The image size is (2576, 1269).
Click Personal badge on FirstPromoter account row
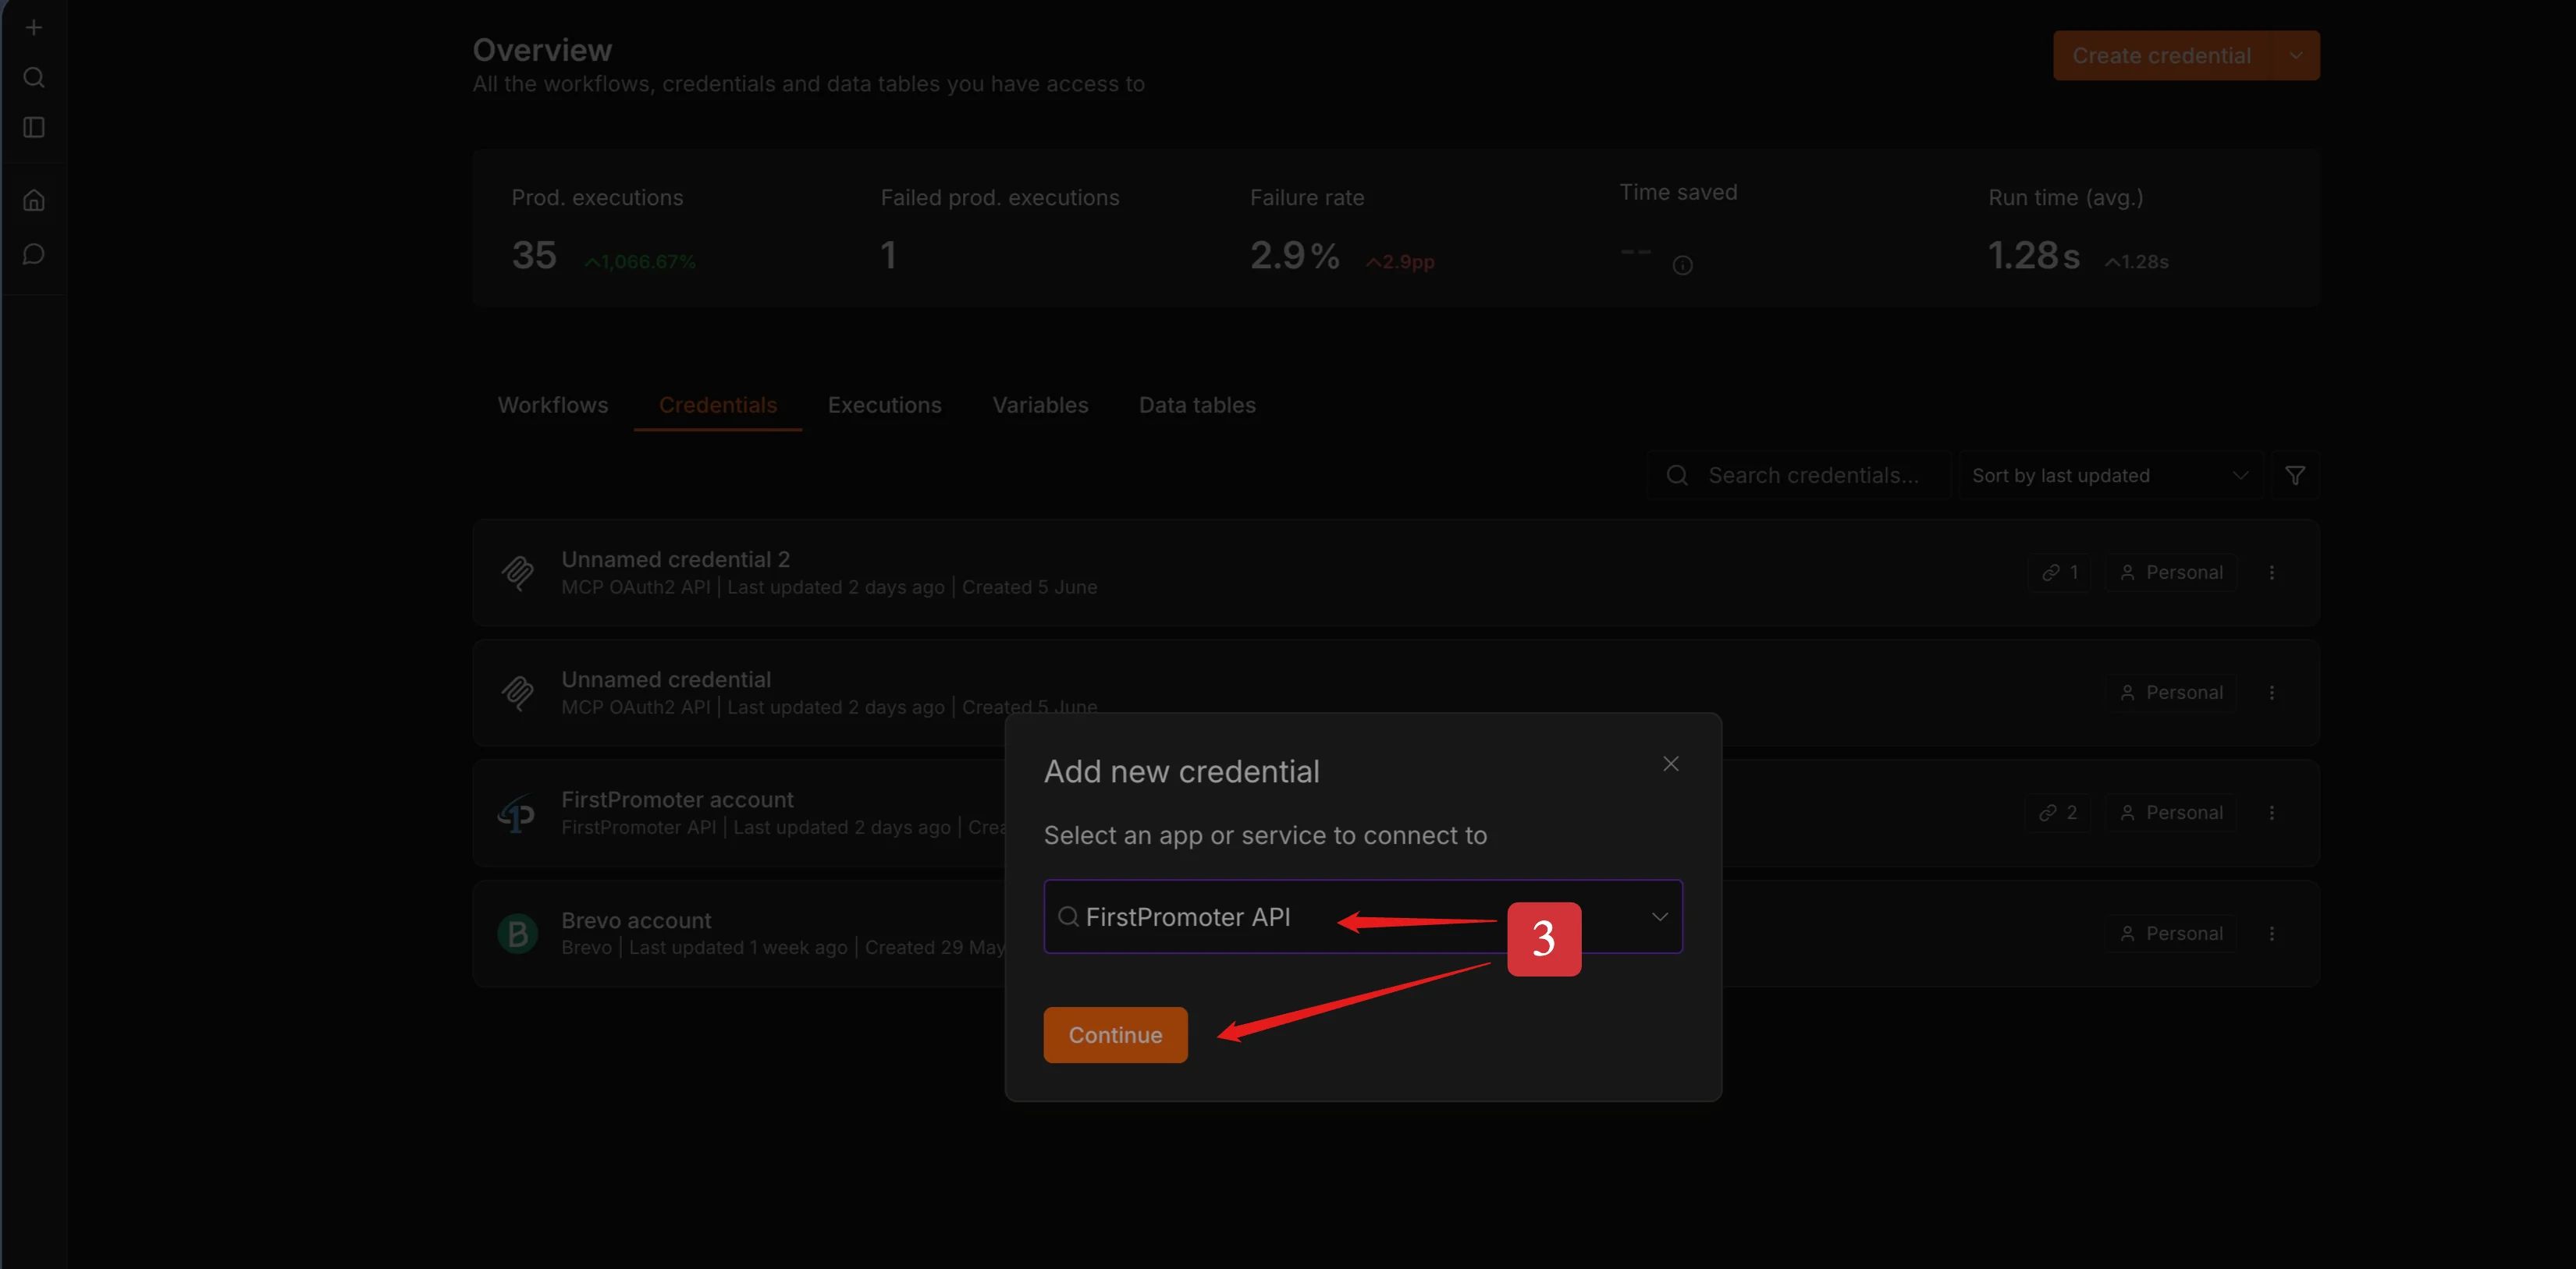point(2171,814)
